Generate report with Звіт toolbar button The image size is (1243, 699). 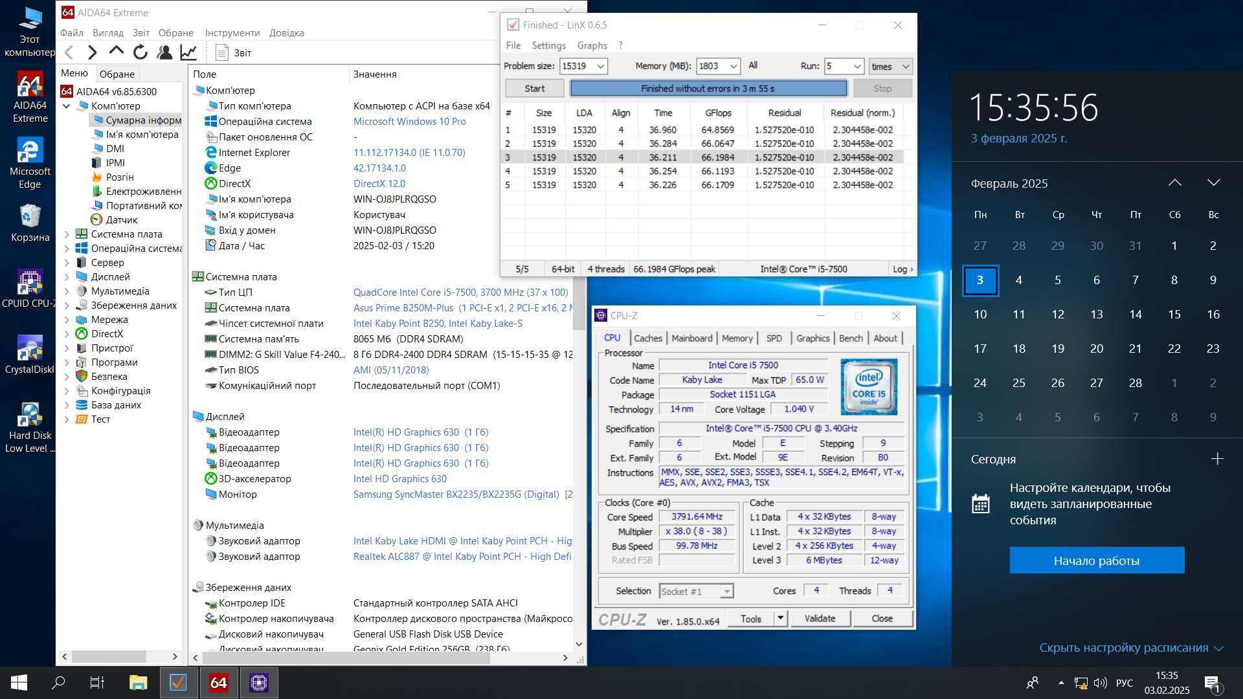pos(234,52)
